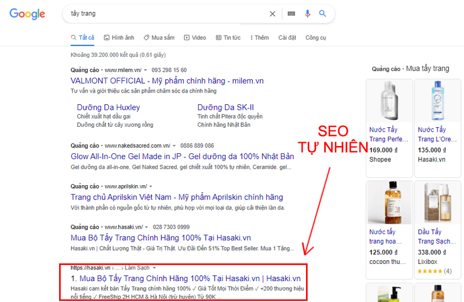Open the Mua sắm tab
This screenshot has width=464, height=302.
click(159, 37)
